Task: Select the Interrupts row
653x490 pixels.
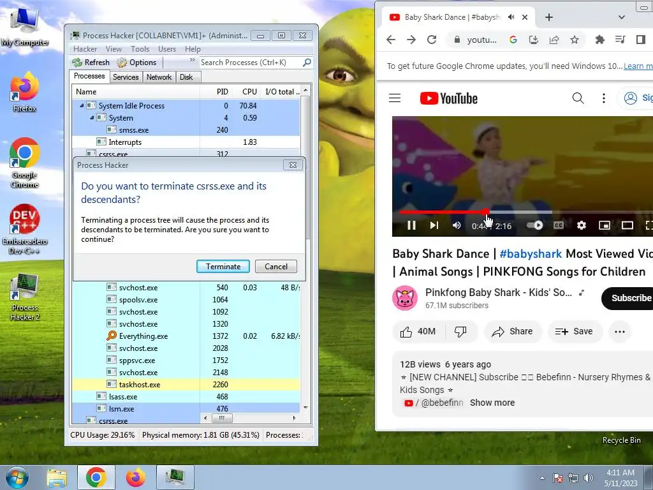Action: pos(186,142)
